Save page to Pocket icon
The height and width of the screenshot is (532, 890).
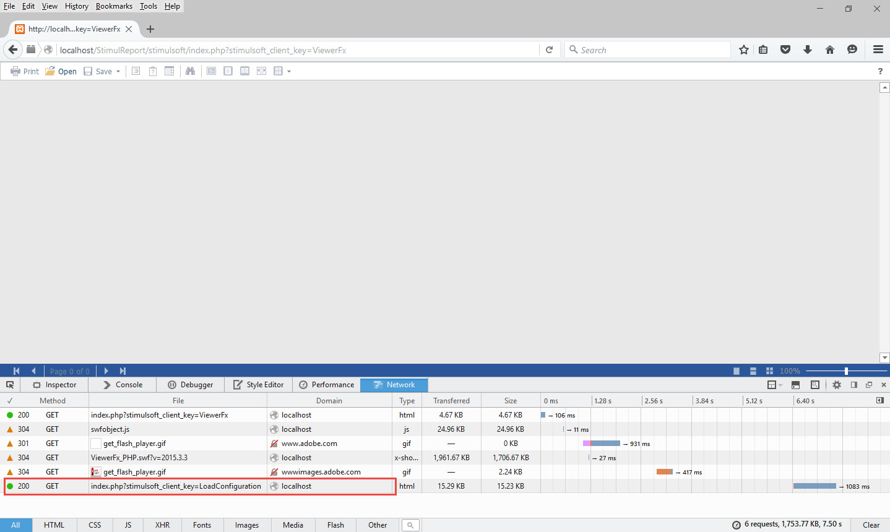click(x=785, y=49)
